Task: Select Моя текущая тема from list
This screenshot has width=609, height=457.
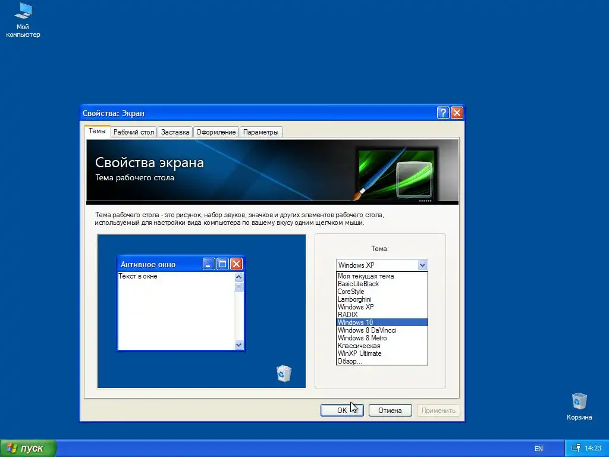Action: click(382, 276)
